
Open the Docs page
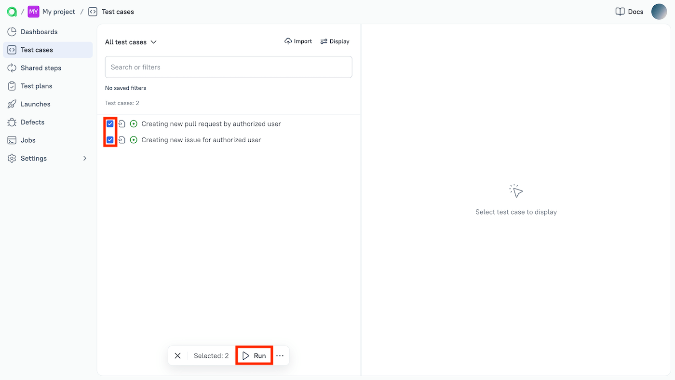pyautogui.click(x=629, y=11)
